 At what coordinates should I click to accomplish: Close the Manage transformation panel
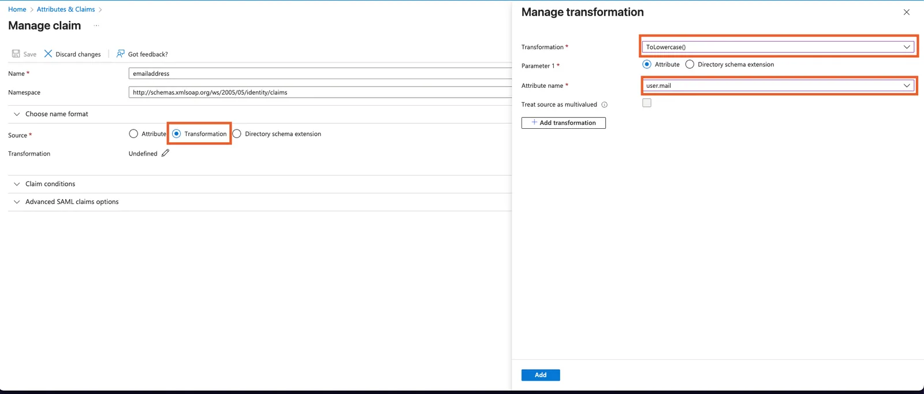click(907, 12)
